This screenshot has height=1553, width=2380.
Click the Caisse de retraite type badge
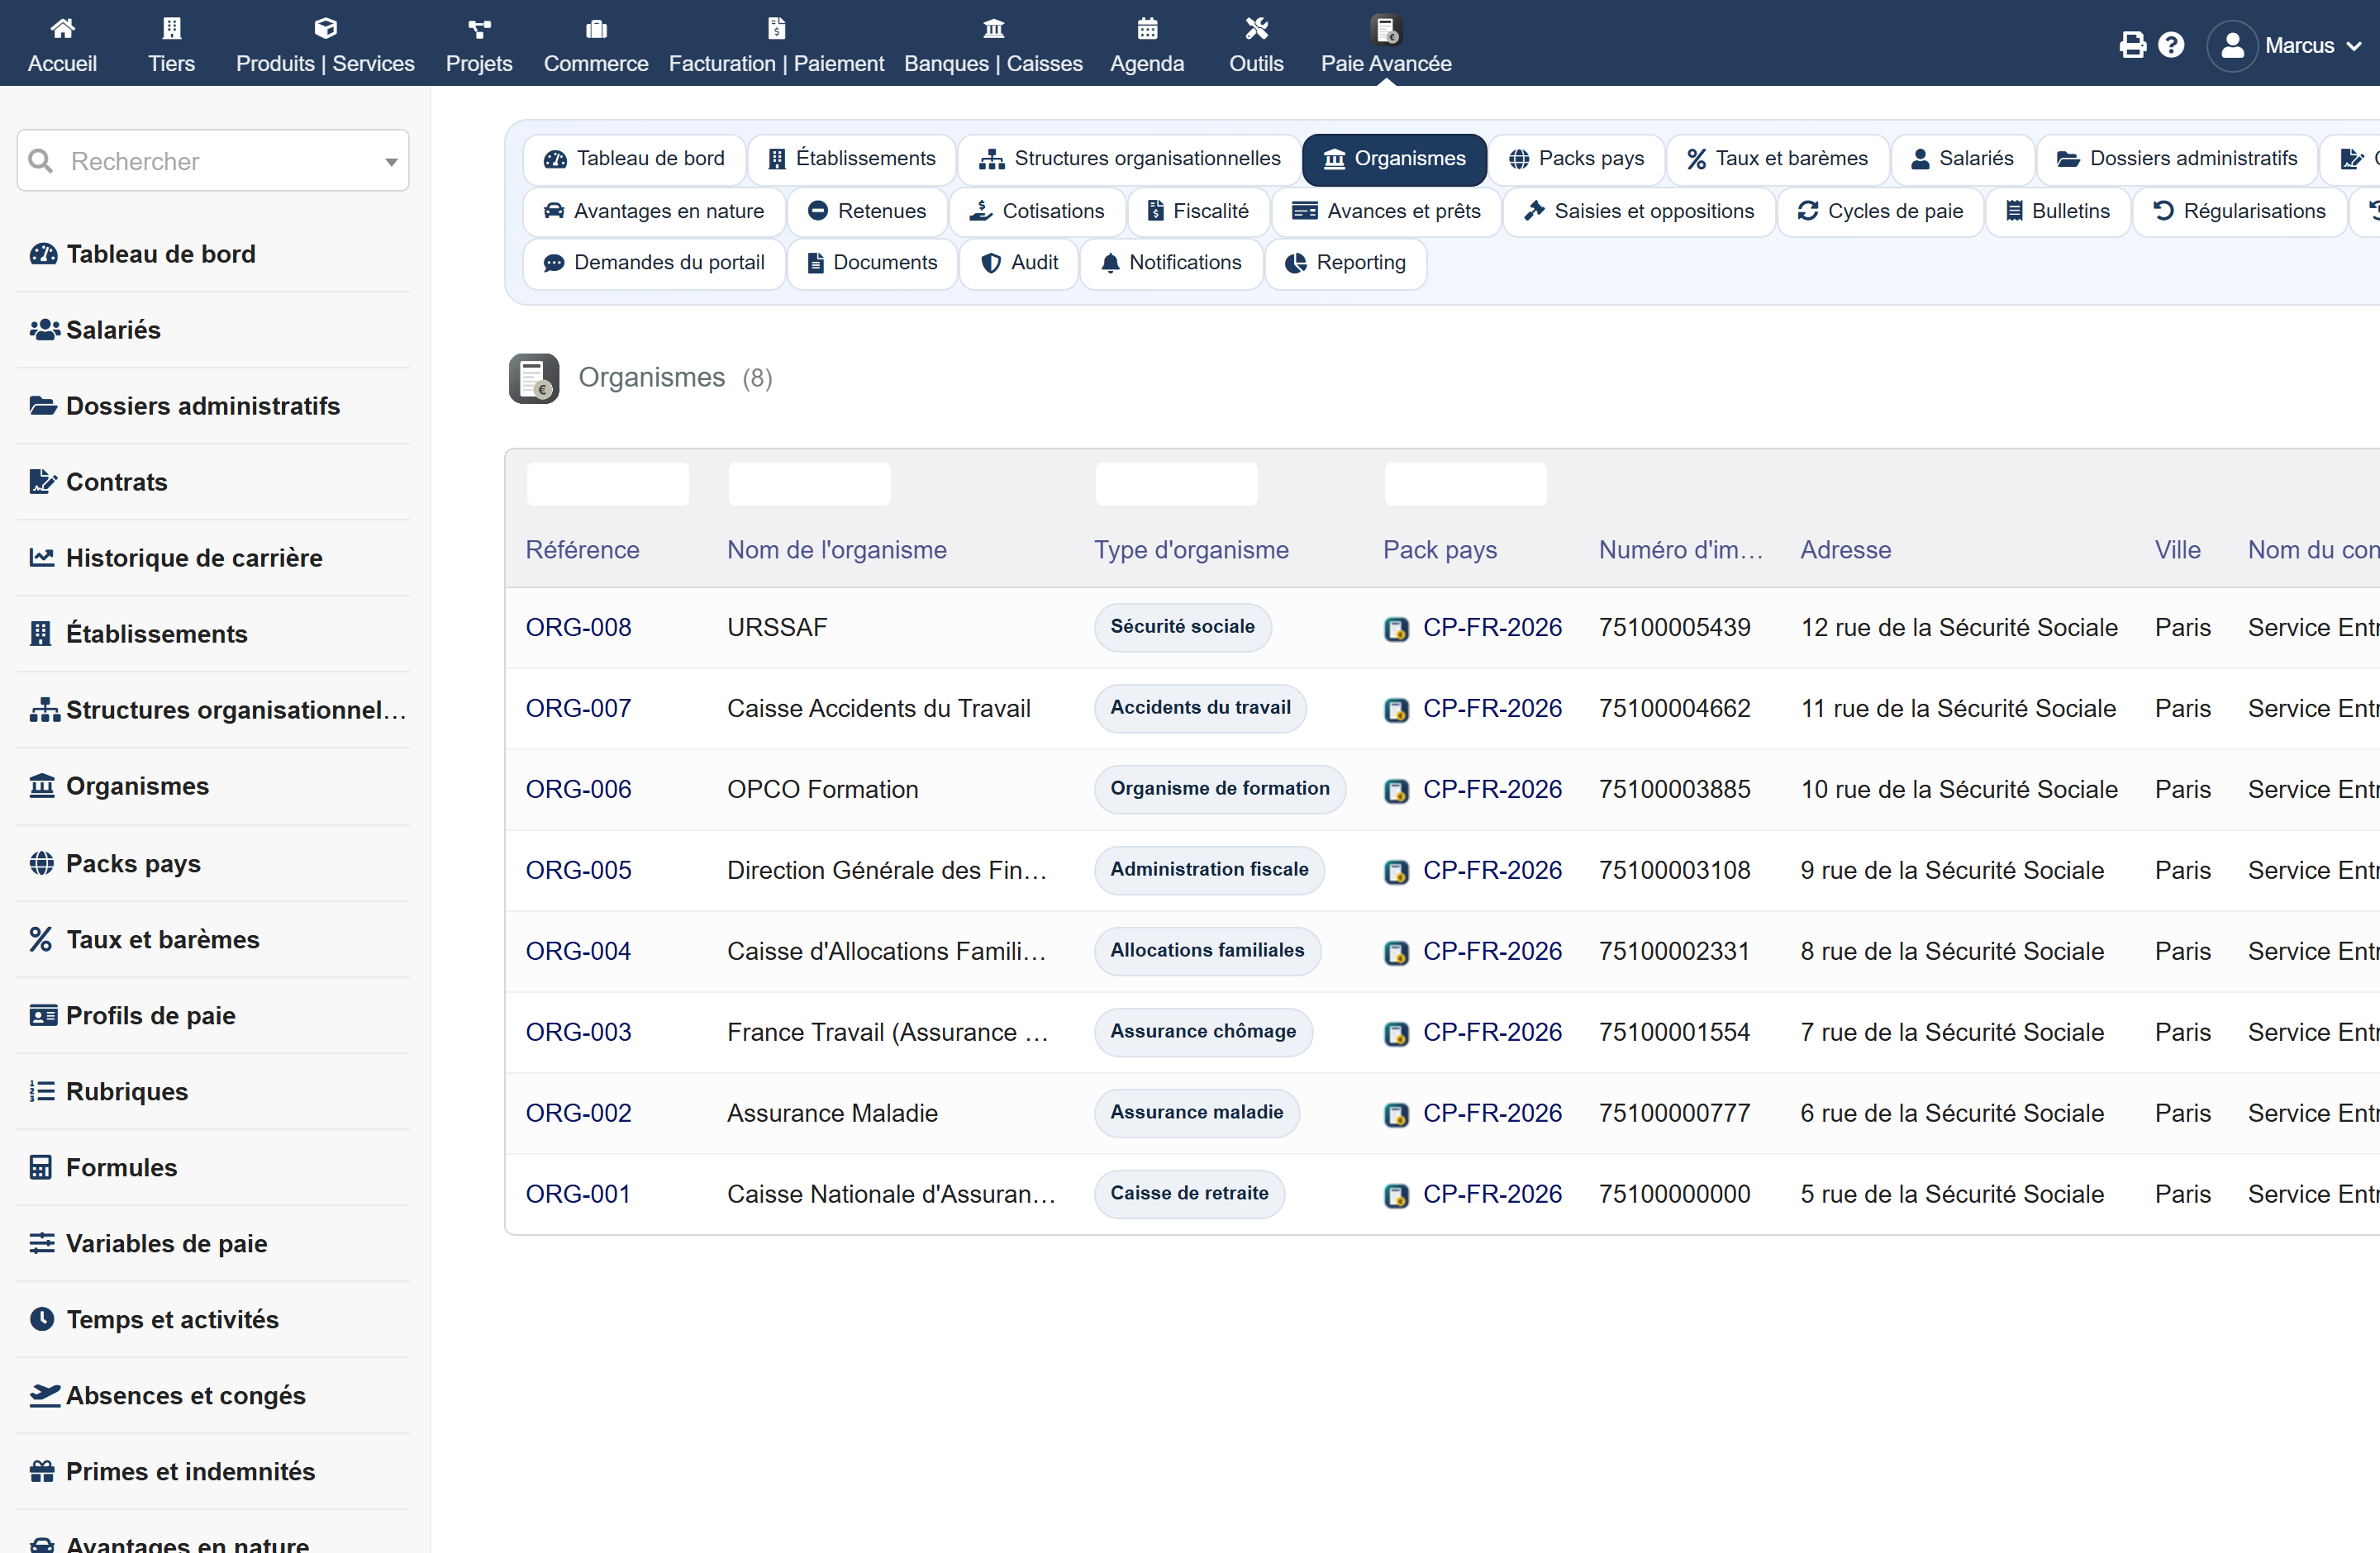tap(1189, 1193)
